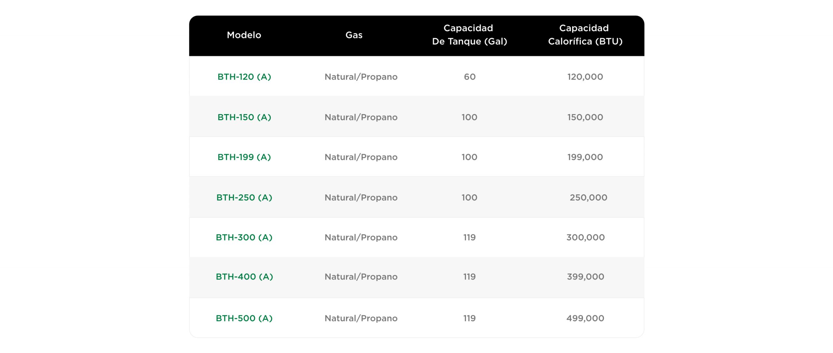This screenshot has height=353, width=833.
Task: Select the 300,000 BTU value
Action: [585, 237]
